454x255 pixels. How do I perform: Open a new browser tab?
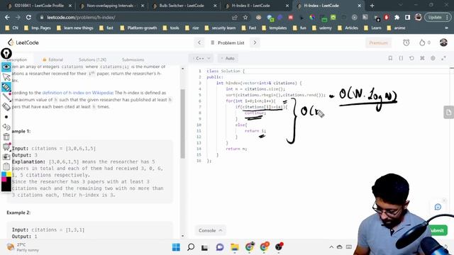coord(372,6)
